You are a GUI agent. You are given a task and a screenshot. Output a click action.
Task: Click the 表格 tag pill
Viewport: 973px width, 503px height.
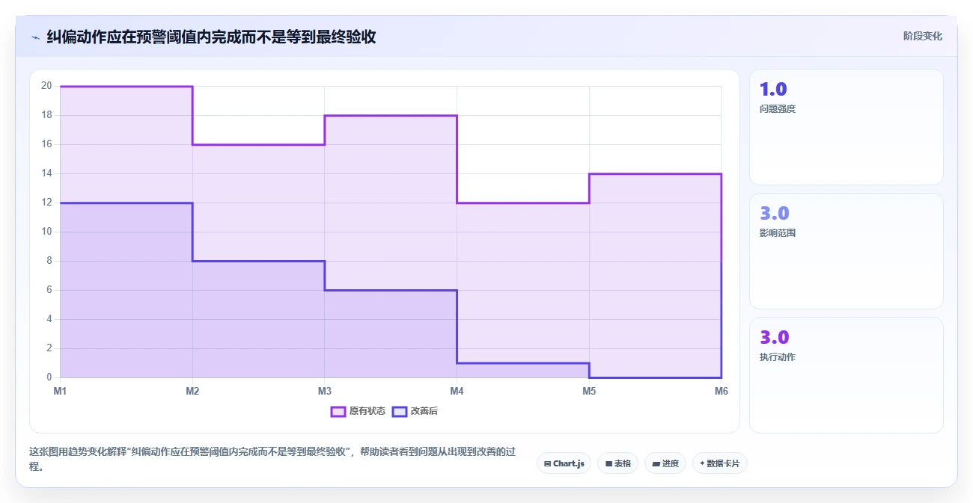click(x=617, y=463)
